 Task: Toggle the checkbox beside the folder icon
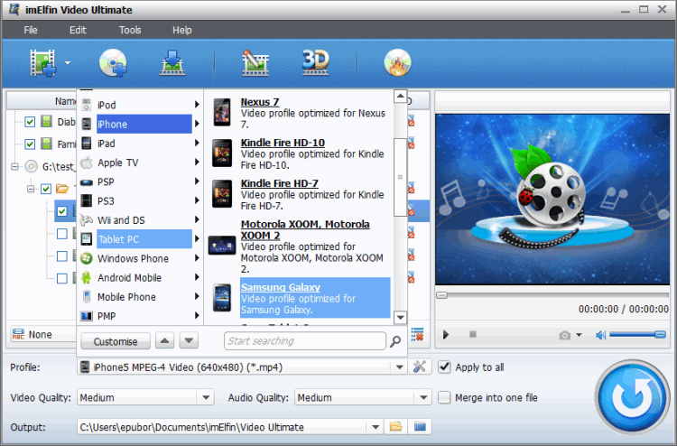click(x=46, y=189)
